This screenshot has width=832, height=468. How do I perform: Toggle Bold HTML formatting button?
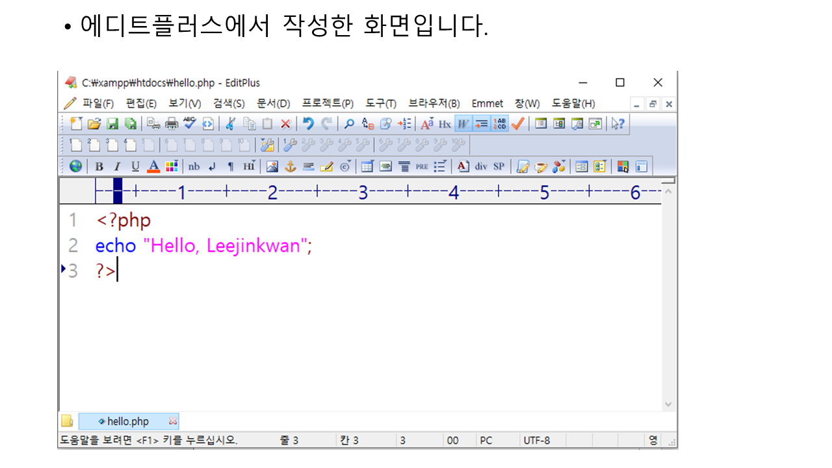tap(99, 166)
